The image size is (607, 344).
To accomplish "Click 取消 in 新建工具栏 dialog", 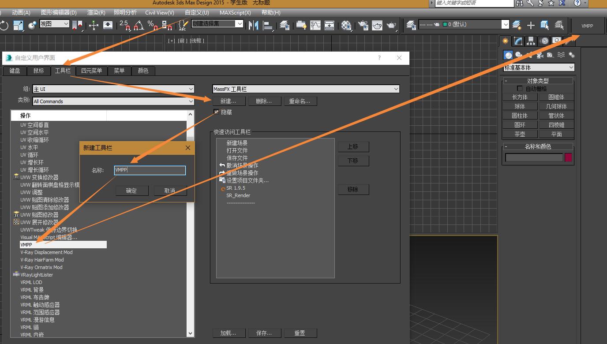I will [x=170, y=191].
